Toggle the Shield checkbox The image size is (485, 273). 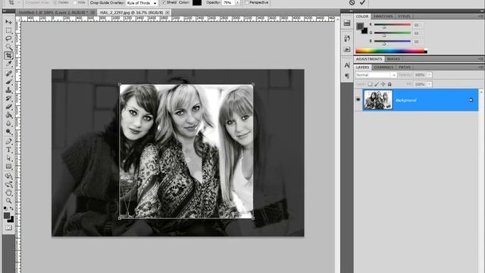pos(164,2)
